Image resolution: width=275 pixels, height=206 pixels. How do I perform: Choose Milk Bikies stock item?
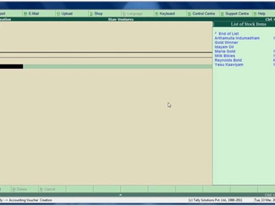pos(225,56)
